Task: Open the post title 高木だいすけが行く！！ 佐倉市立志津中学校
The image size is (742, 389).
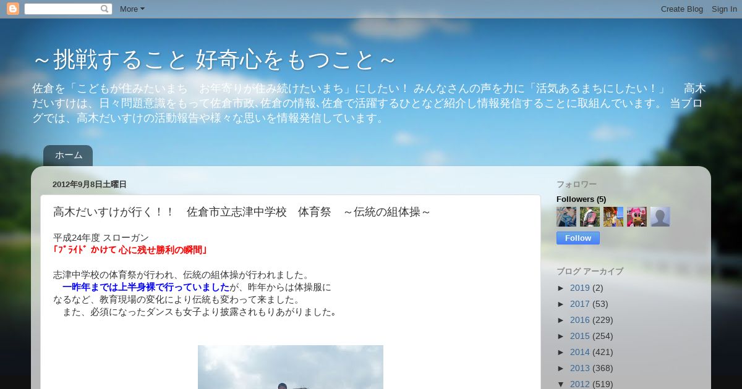Action: point(242,212)
